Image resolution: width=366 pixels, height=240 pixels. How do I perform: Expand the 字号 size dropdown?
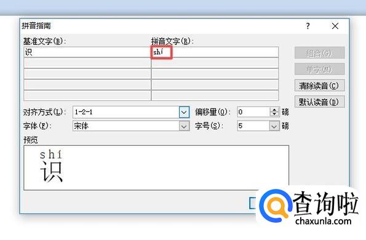point(274,126)
